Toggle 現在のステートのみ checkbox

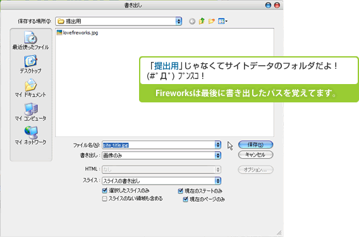[x=180, y=191]
